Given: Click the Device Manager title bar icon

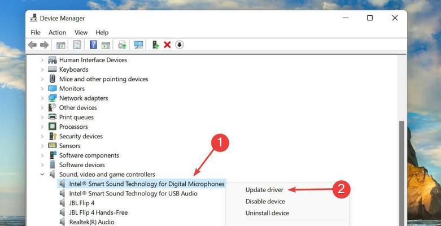Looking at the screenshot, I should click(33, 18).
